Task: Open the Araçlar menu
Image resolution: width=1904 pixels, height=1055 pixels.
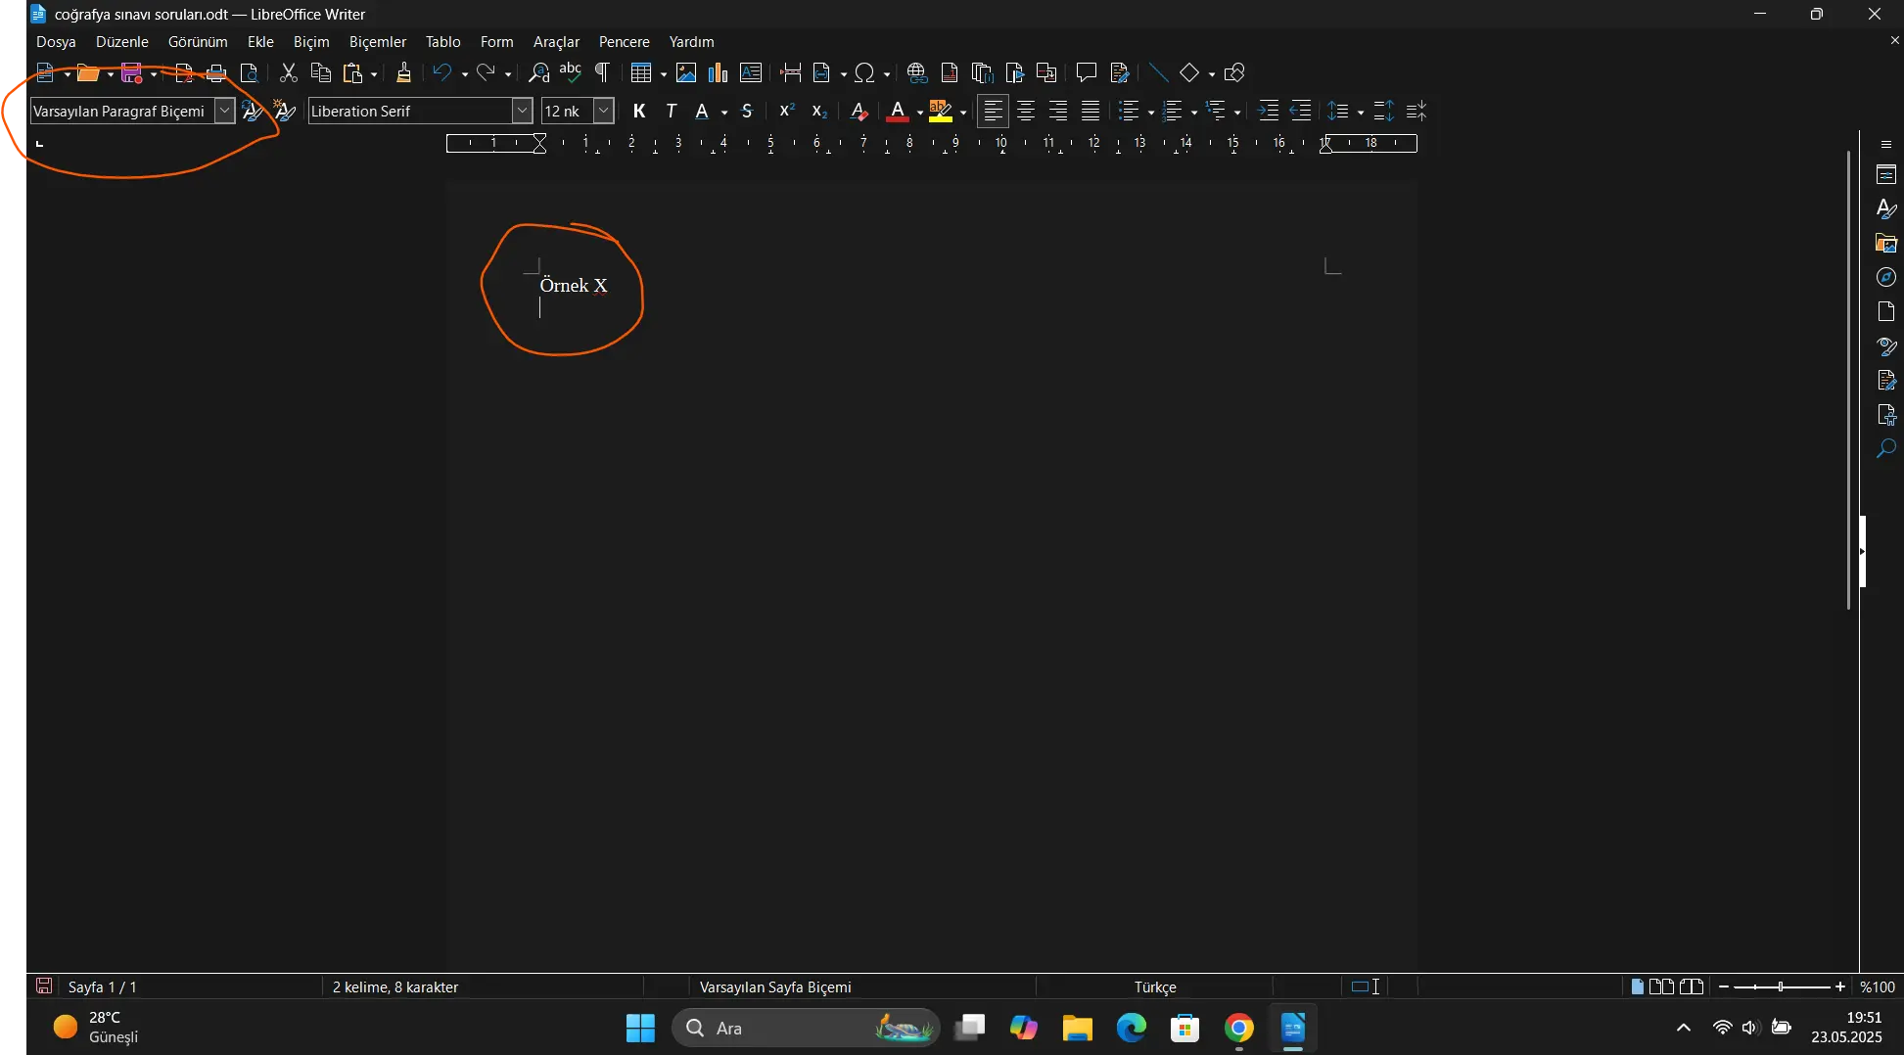Action: click(x=556, y=42)
